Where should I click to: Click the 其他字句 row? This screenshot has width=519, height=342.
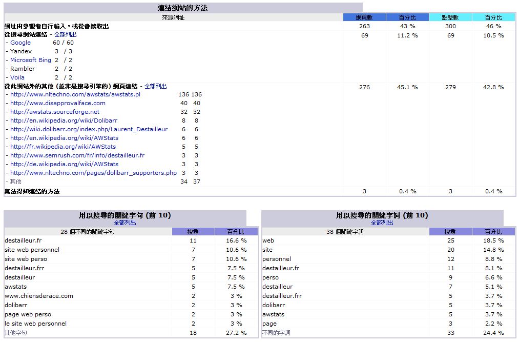click(16, 333)
